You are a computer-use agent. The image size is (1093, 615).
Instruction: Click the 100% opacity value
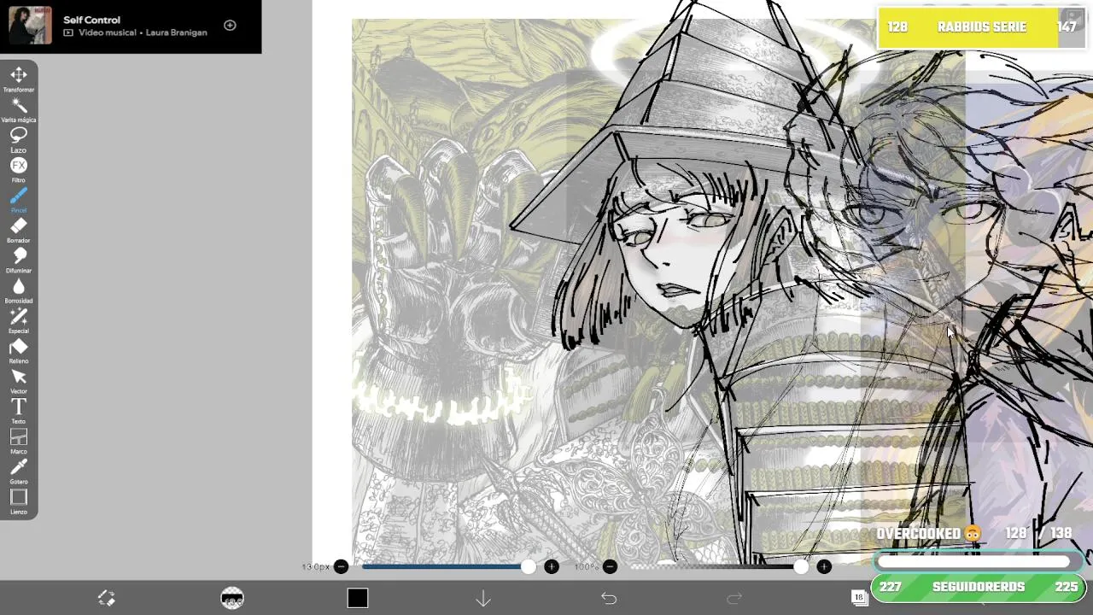pyautogui.click(x=587, y=566)
